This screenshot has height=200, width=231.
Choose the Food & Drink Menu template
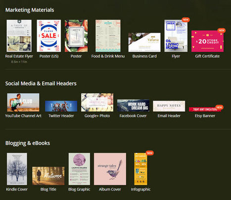click(108, 36)
